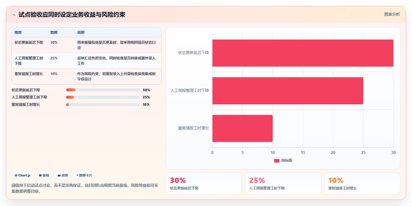This screenshot has height=206, width=412.
Task: Click the x-axis tick label 15
Action: 303,153
